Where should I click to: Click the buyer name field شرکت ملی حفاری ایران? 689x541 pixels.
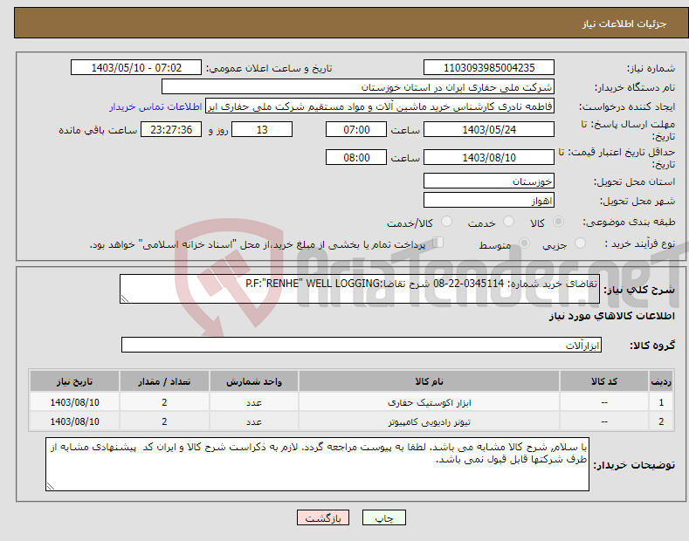click(358, 87)
